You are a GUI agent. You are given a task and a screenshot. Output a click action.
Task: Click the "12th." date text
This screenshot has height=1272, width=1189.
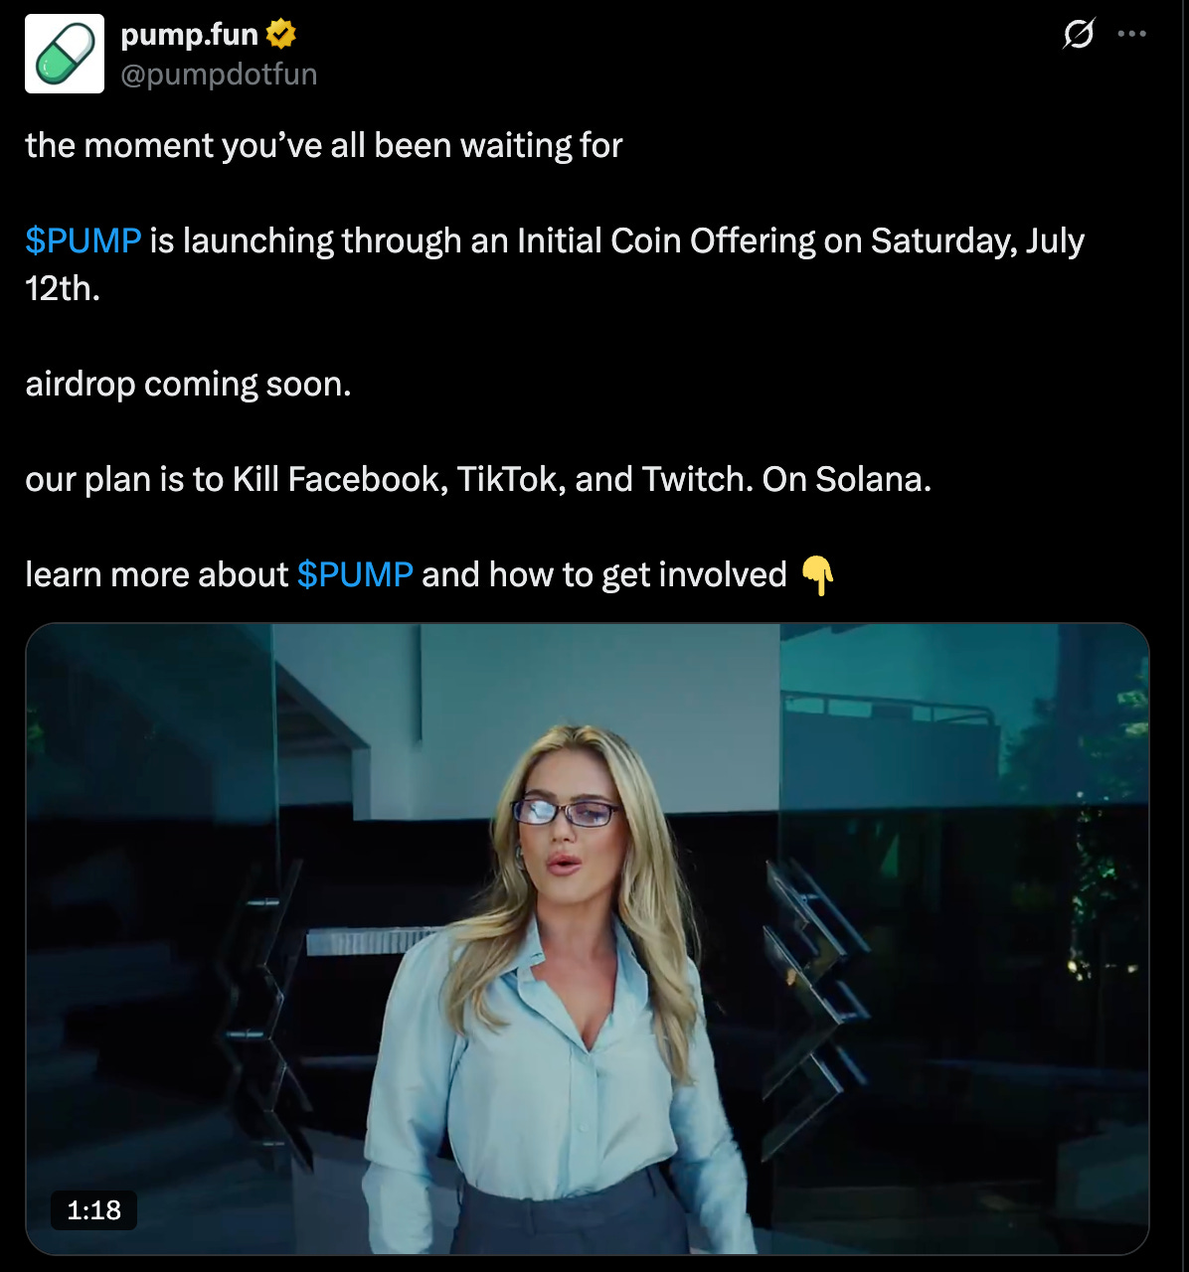[63, 288]
